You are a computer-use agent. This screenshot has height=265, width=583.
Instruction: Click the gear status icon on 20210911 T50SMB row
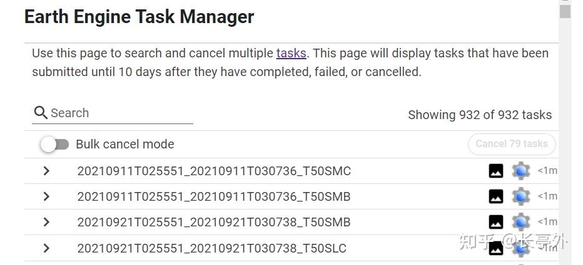click(520, 196)
